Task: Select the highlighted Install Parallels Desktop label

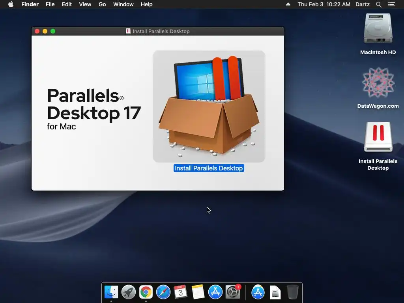Action: 209,168
